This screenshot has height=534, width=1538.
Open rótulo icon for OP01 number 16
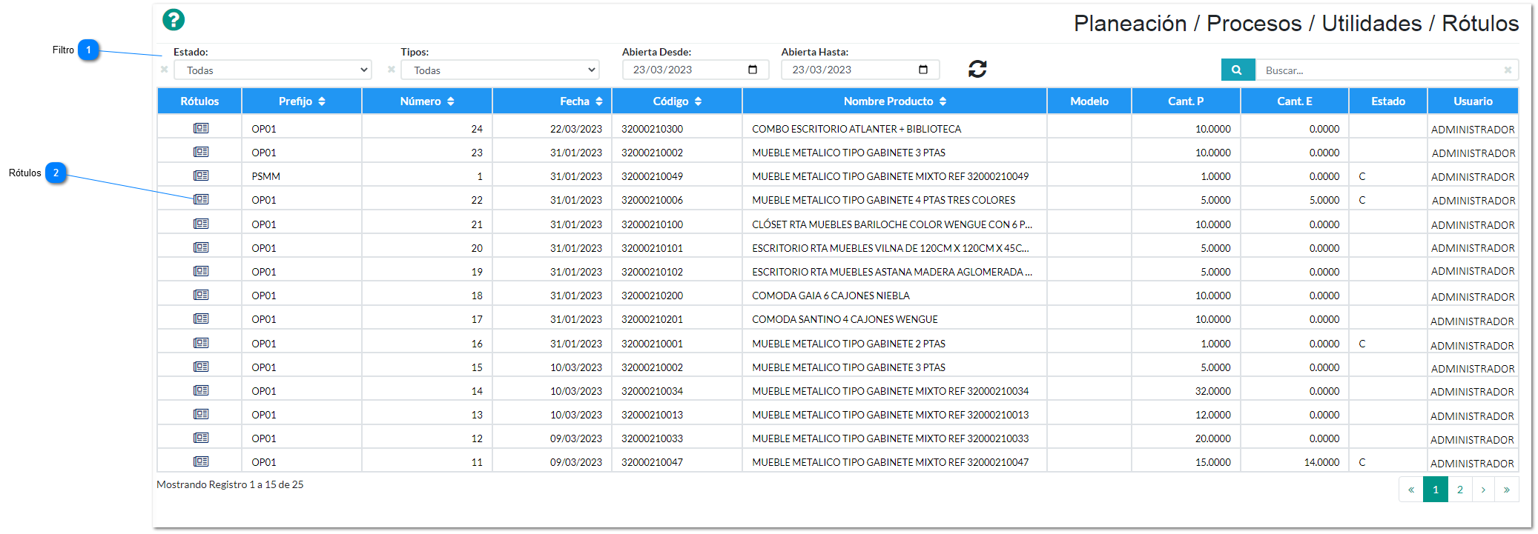click(x=201, y=343)
